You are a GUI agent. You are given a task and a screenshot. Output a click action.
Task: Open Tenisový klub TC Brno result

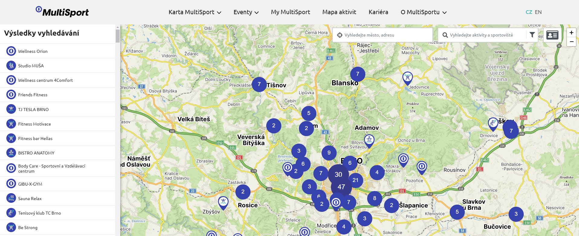point(39,213)
